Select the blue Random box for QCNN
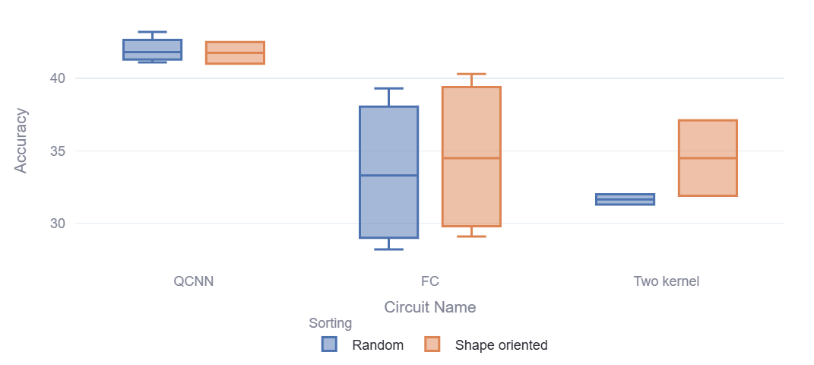814x365 pixels. pyautogui.click(x=153, y=49)
